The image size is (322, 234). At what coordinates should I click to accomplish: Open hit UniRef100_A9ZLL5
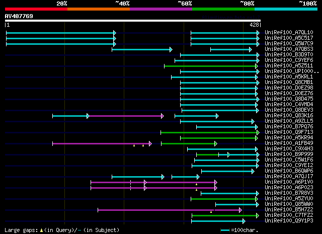[x=289, y=121]
